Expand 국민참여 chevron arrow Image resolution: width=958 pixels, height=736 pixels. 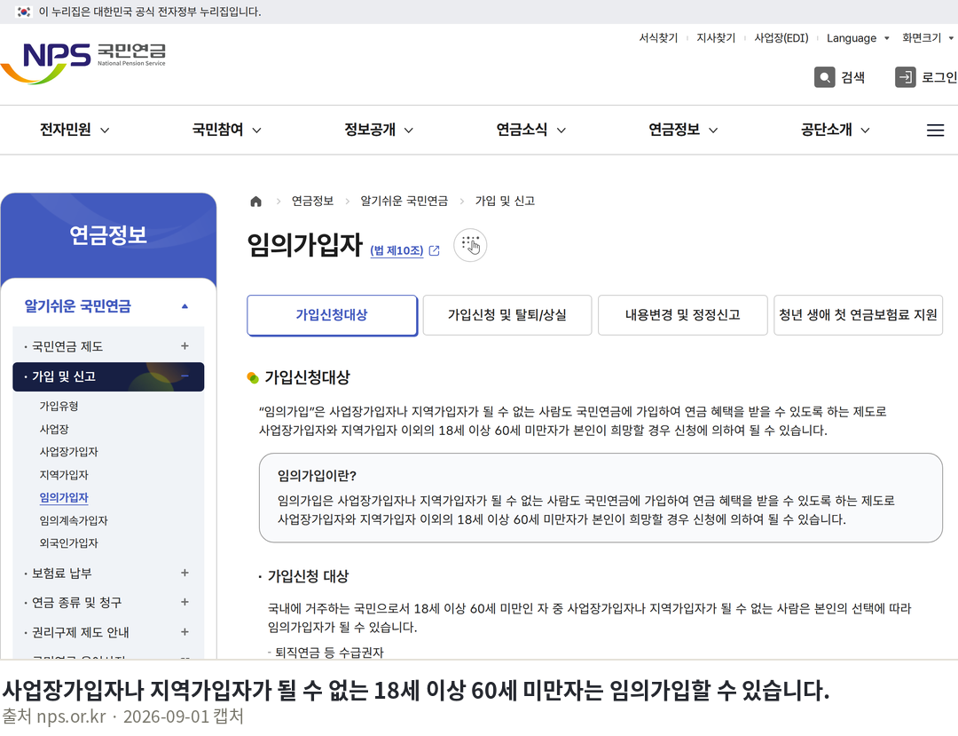click(x=256, y=131)
